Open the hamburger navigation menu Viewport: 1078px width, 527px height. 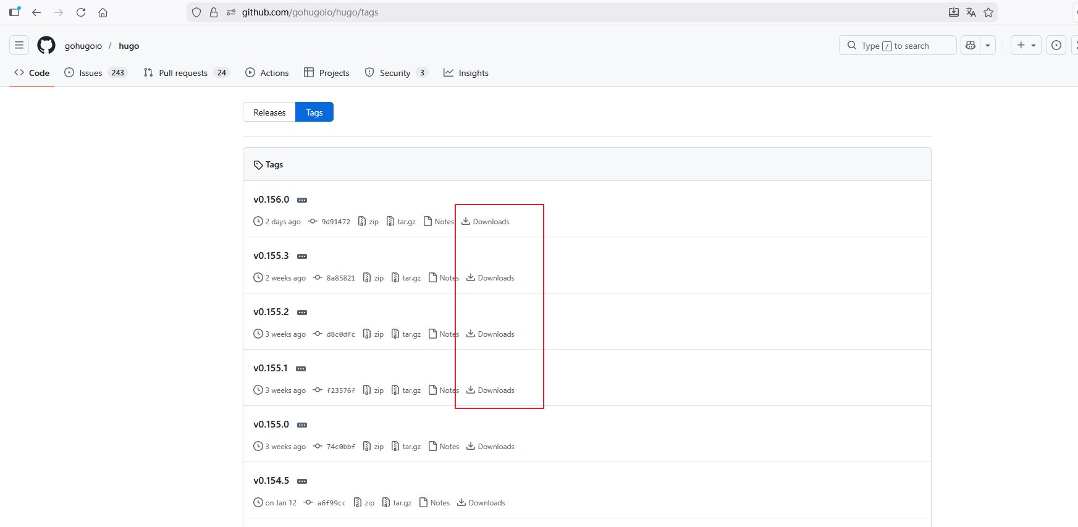click(x=19, y=45)
